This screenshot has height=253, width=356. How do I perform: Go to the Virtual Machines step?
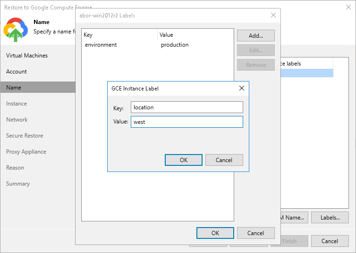(27, 56)
